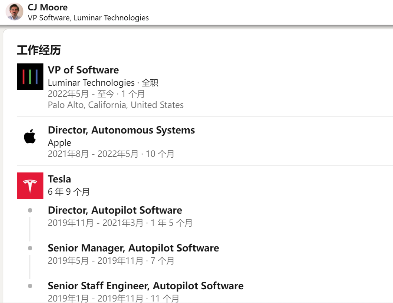Click the Apple logo icon

click(30, 137)
